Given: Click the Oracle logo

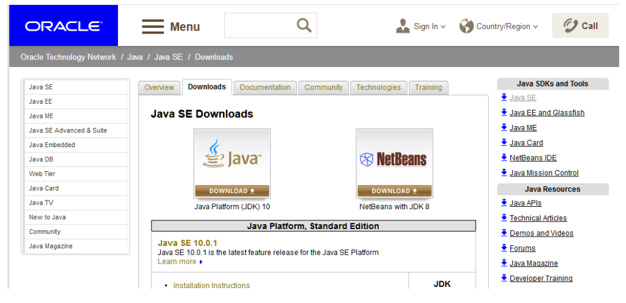Looking at the screenshot, I should [63, 26].
